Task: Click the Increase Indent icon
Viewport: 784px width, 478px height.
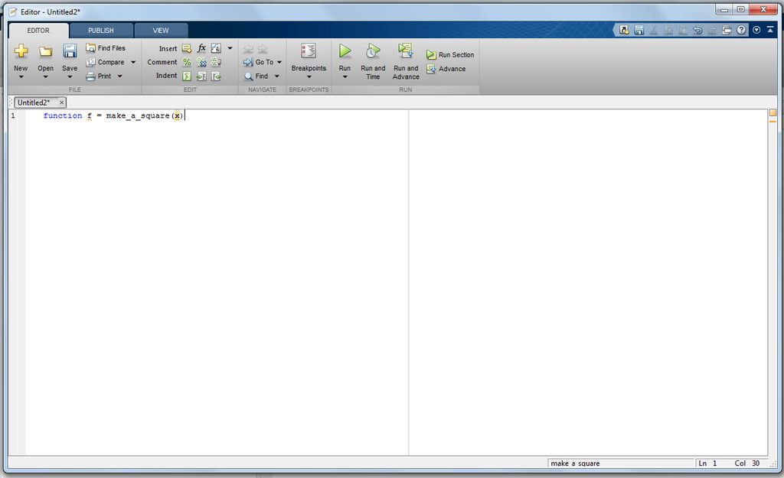Action: coord(201,76)
